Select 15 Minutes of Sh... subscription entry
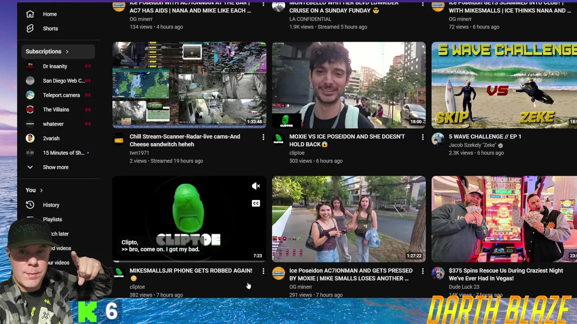This screenshot has height=324, width=577. click(x=58, y=153)
